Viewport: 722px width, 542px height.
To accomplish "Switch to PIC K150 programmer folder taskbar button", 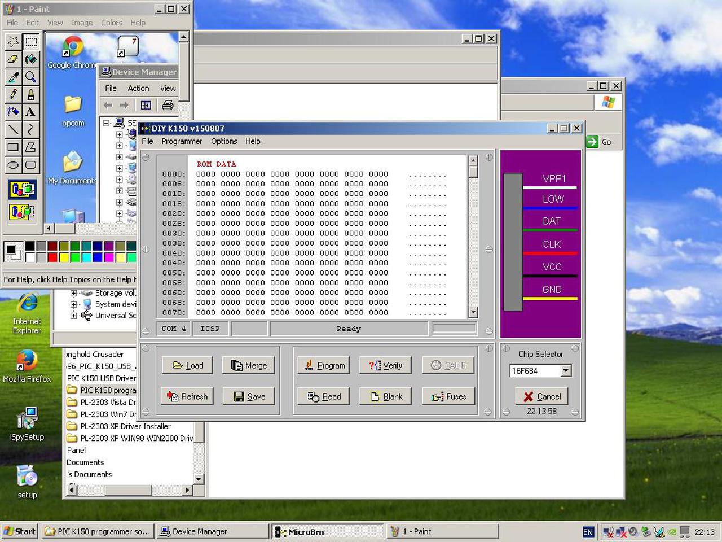I will point(98,531).
